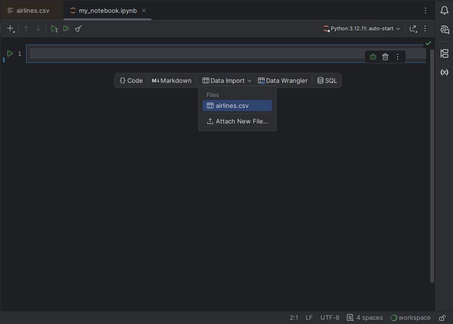The width and height of the screenshot is (453, 324).
Task: Open the notifications bell
Action: (x=444, y=10)
